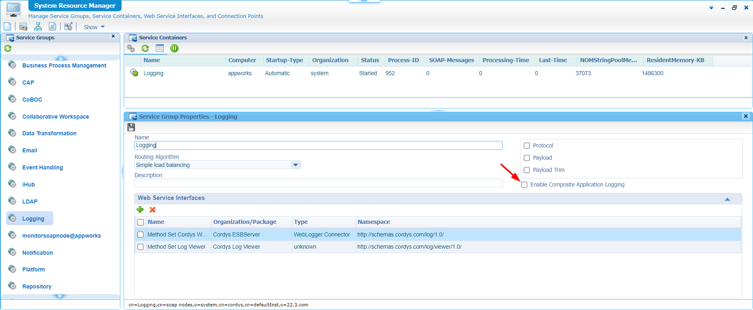This screenshot has width=753, height=310.
Task: Click the Organization column header
Action: pyautogui.click(x=330, y=60)
